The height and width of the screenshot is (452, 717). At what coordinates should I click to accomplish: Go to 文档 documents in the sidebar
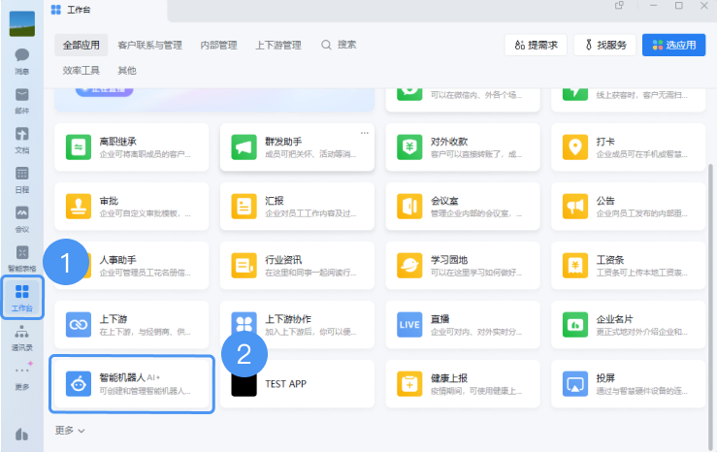click(21, 139)
